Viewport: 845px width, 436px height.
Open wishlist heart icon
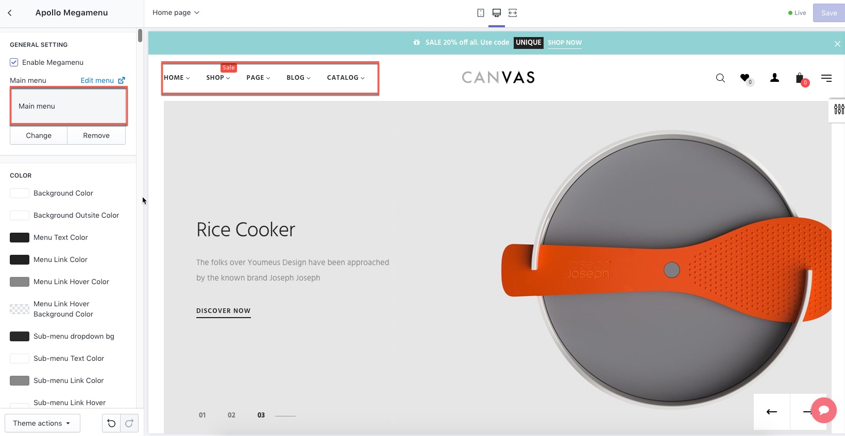point(745,78)
